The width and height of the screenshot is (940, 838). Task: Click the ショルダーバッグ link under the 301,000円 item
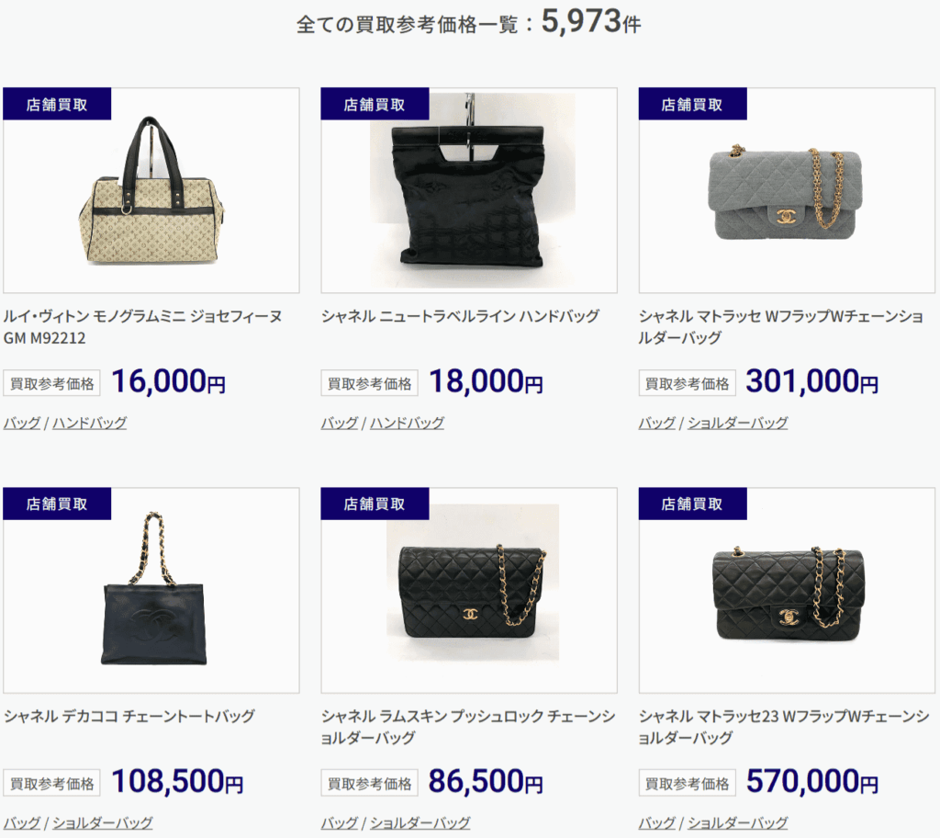pos(738,423)
